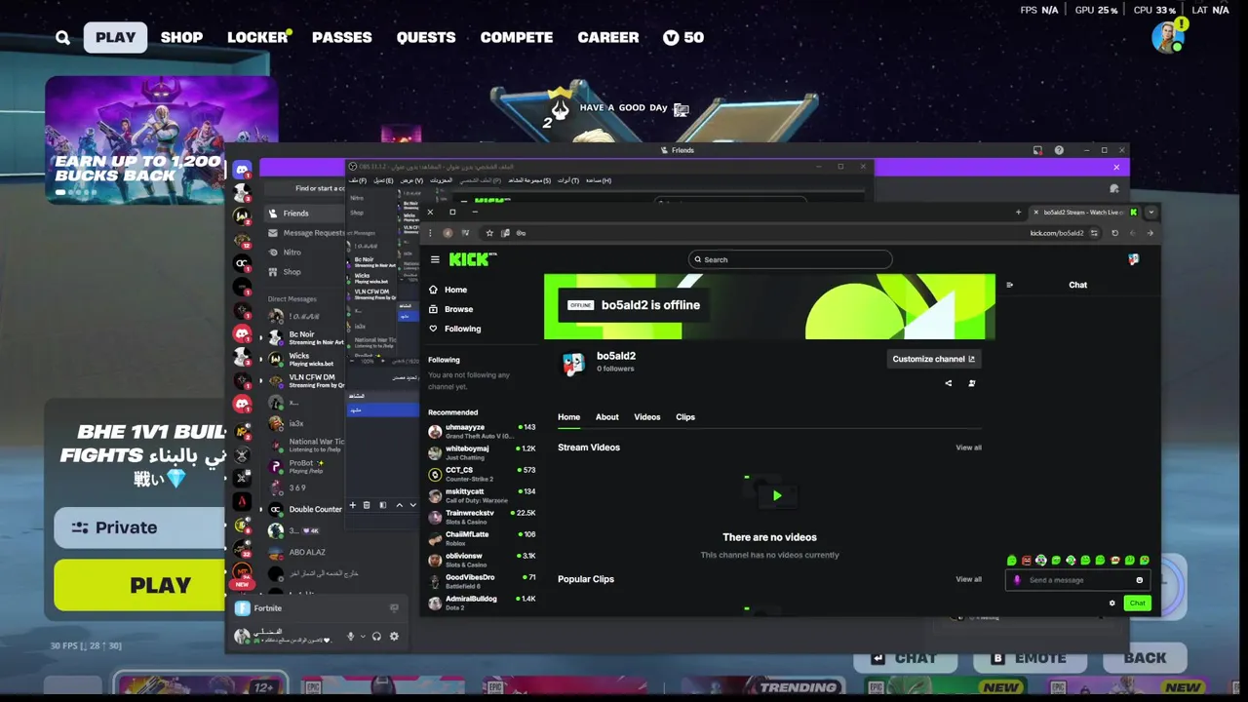
Task: Bookmark page with star icon
Action: click(x=489, y=233)
